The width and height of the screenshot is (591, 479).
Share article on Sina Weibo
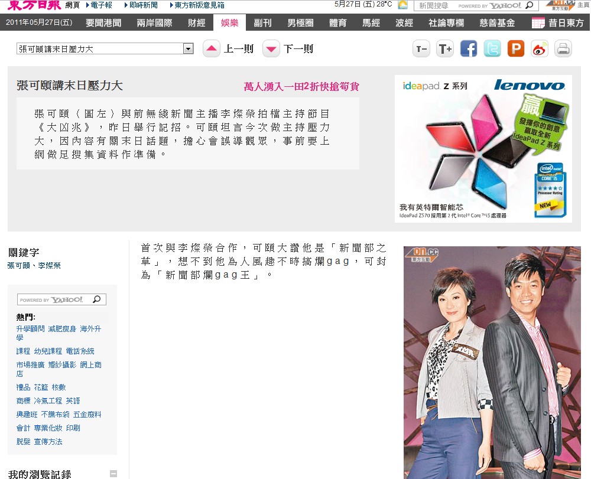tap(540, 49)
